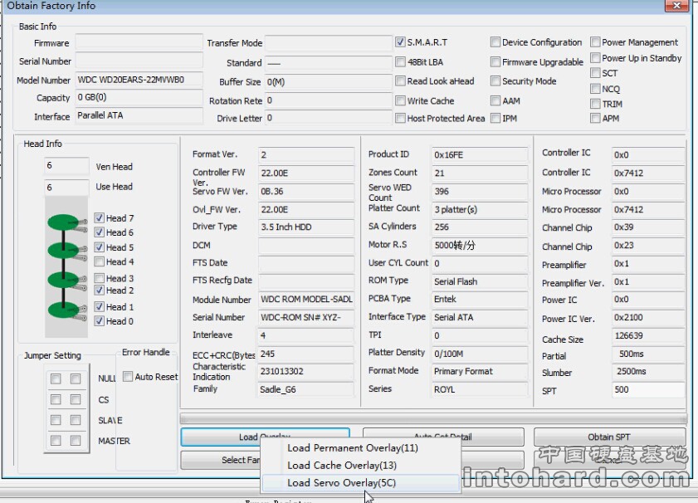Click the Basic Info Serial Number field

click(139, 61)
